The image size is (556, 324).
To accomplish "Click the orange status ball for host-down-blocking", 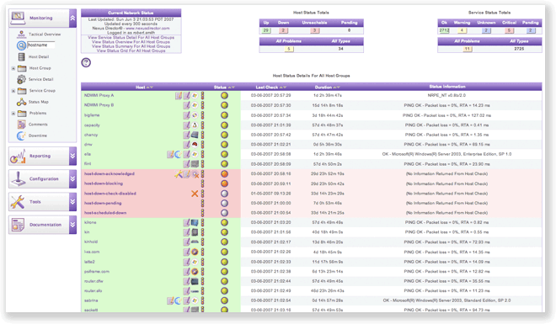I will 224,183.
